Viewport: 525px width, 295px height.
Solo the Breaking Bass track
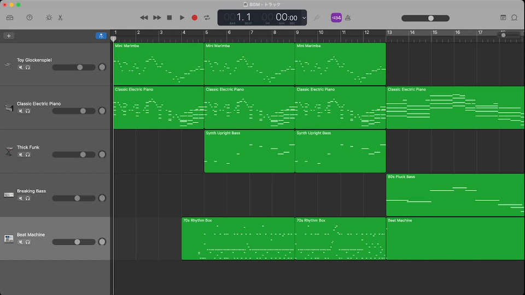point(28,198)
